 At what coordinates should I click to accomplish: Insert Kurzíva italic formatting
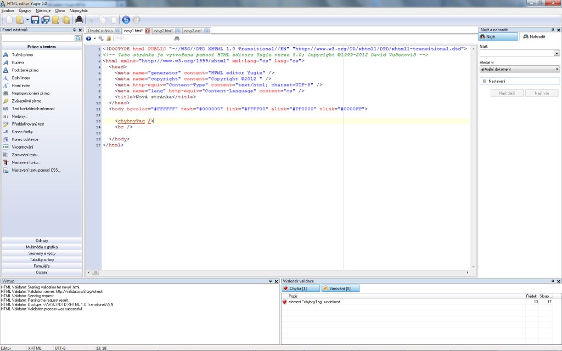point(18,63)
